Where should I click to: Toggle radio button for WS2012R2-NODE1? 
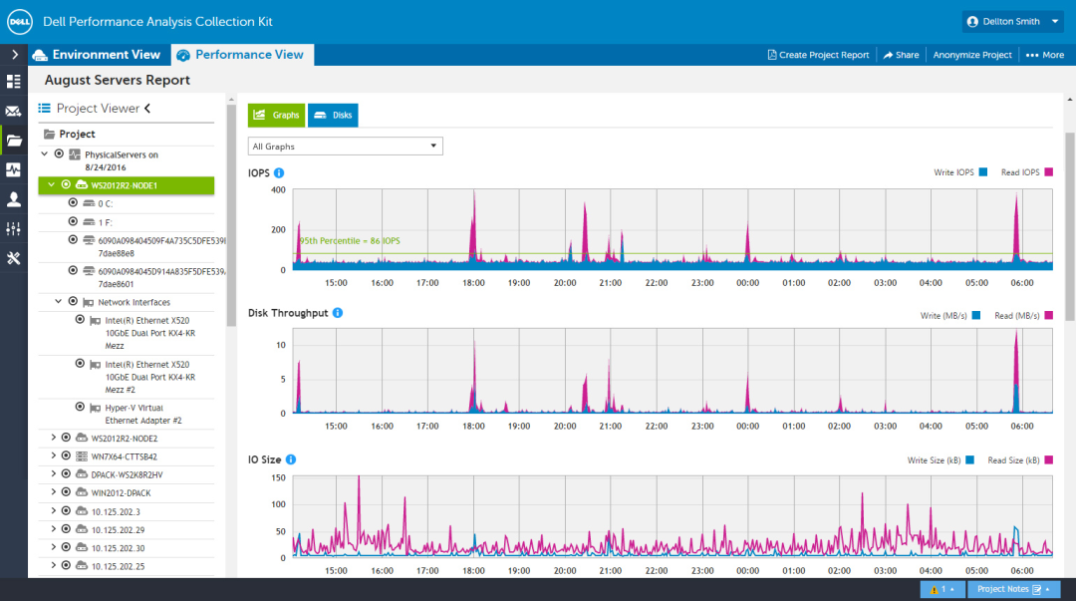tap(66, 184)
